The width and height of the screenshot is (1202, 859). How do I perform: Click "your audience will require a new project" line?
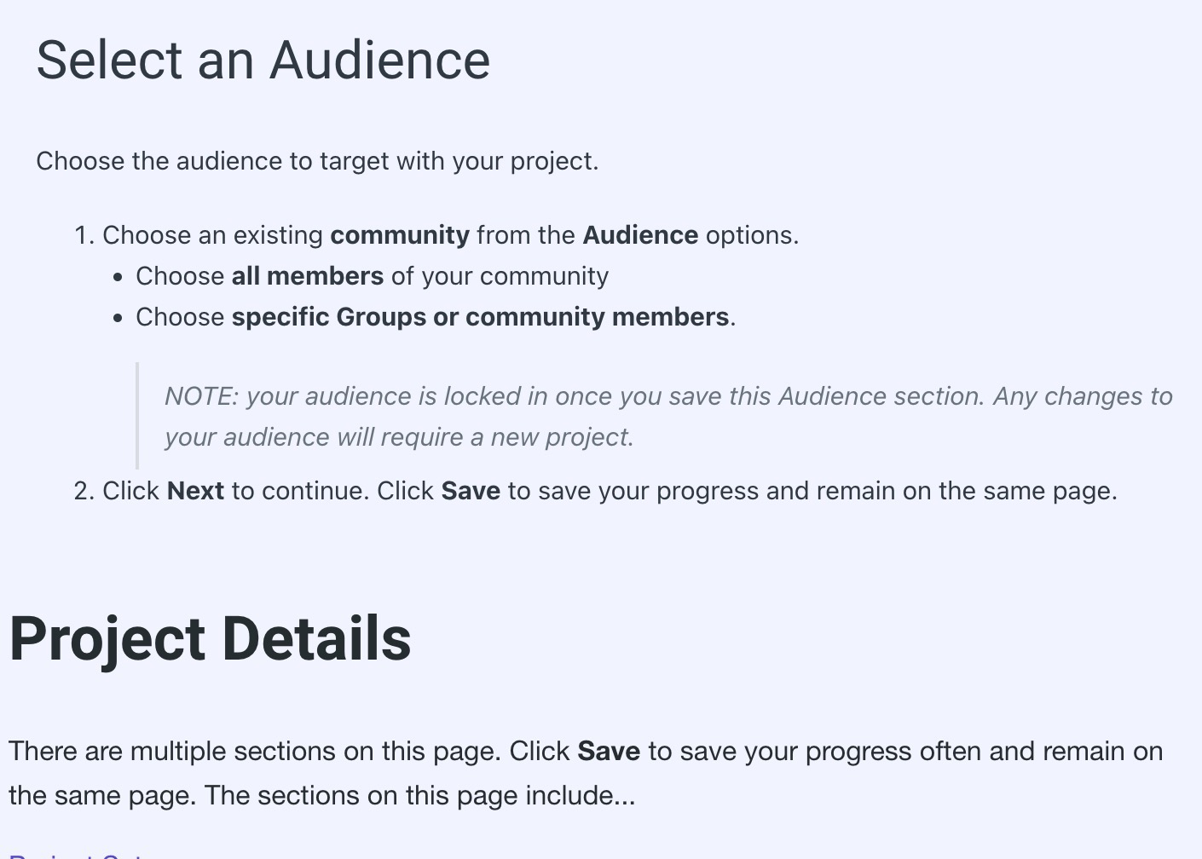[x=398, y=437]
